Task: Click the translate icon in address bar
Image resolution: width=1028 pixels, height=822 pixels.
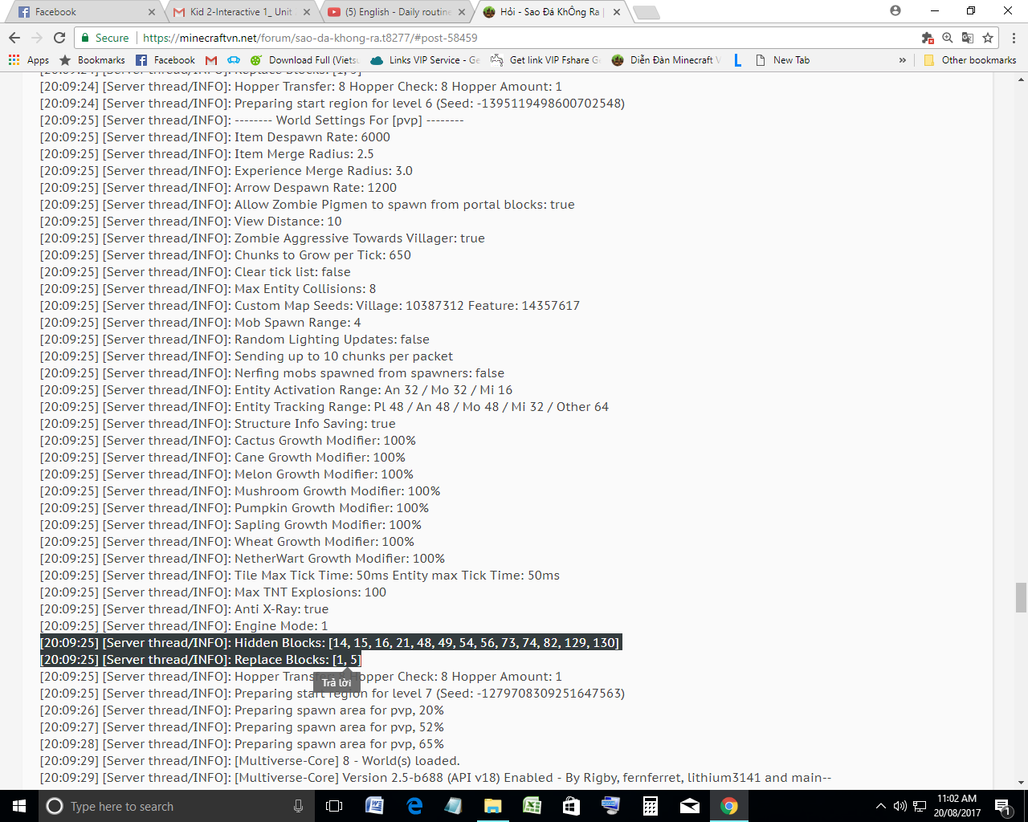Action: pyautogui.click(x=968, y=38)
